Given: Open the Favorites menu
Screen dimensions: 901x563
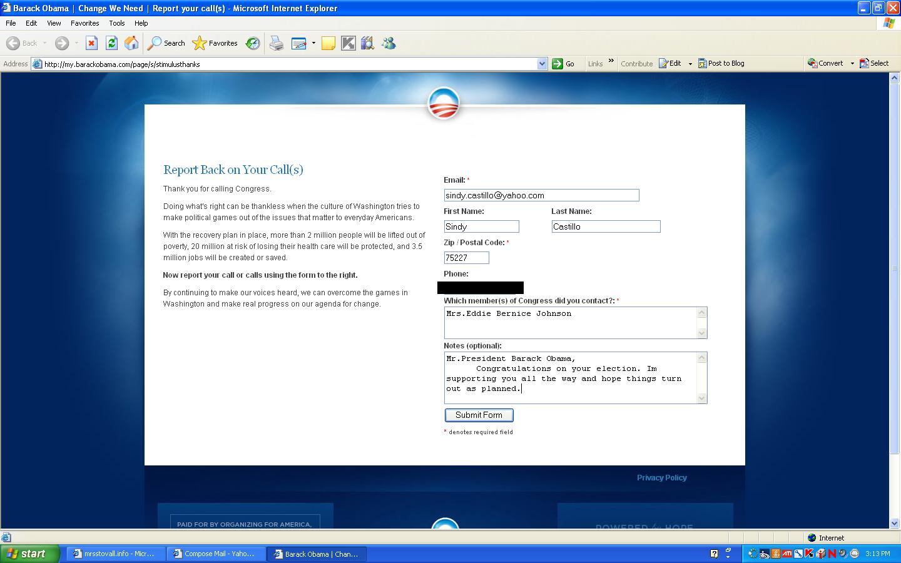Looking at the screenshot, I should point(85,23).
